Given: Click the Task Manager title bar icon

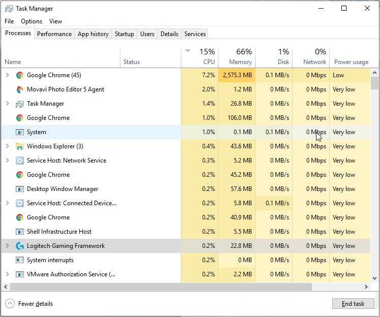Looking at the screenshot, I should tap(9, 9).
